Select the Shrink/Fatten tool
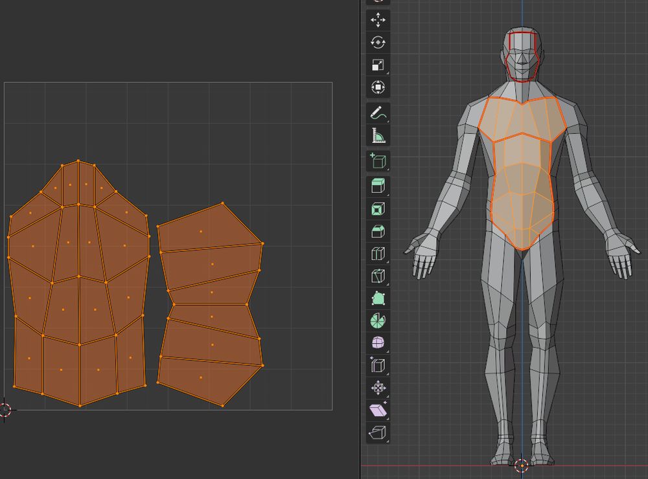This screenshot has height=479, width=648. pyautogui.click(x=378, y=388)
